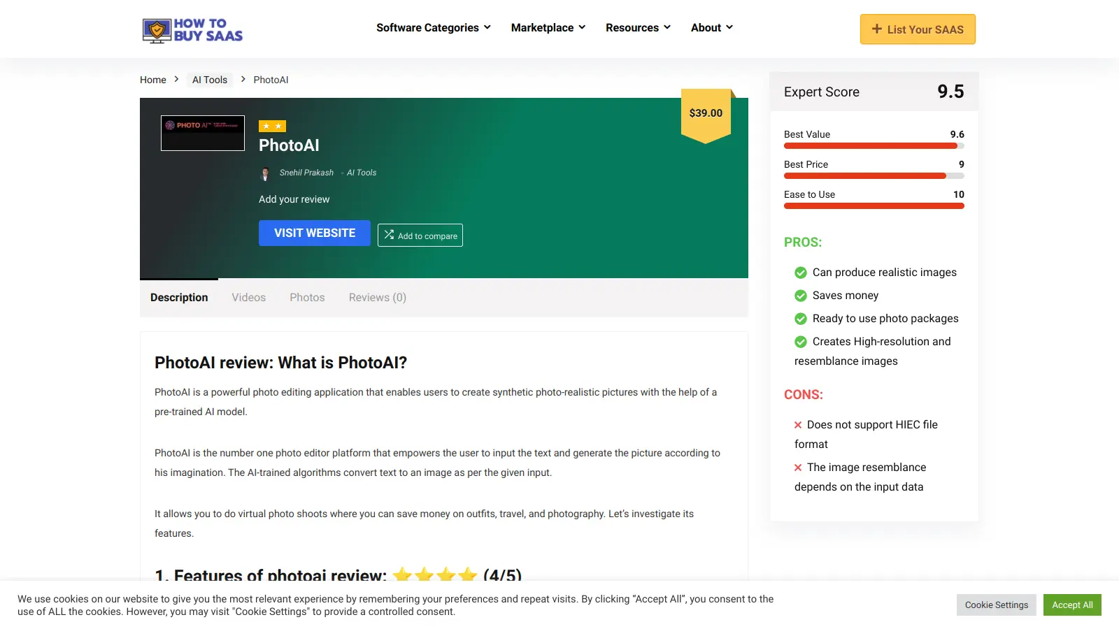Open the About dropdown
Screen dimensions: 1119x629
point(711,28)
